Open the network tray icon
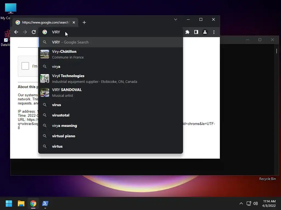This screenshot has height=210, width=281. point(249,203)
